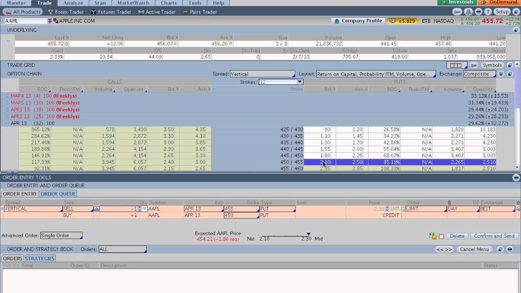The width and height of the screenshot is (521, 293).
Task: Expand the MAR4 13 Weeklys expiration row
Action: click(x=7, y=96)
